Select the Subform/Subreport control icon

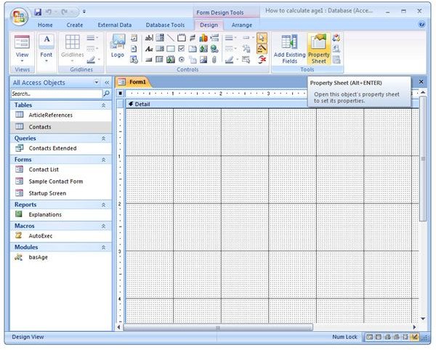[160, 60]
